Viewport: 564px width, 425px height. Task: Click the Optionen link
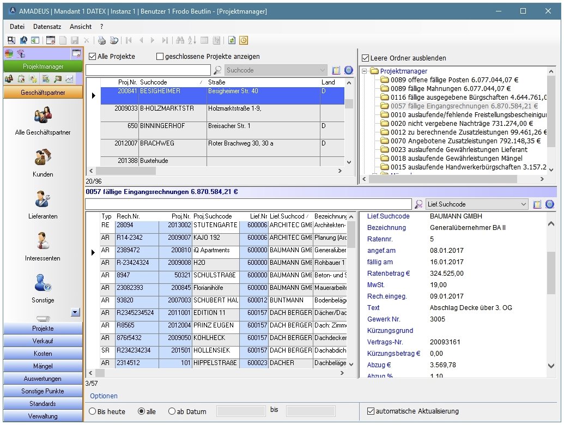pyautogui.click(x=104, y=396)
